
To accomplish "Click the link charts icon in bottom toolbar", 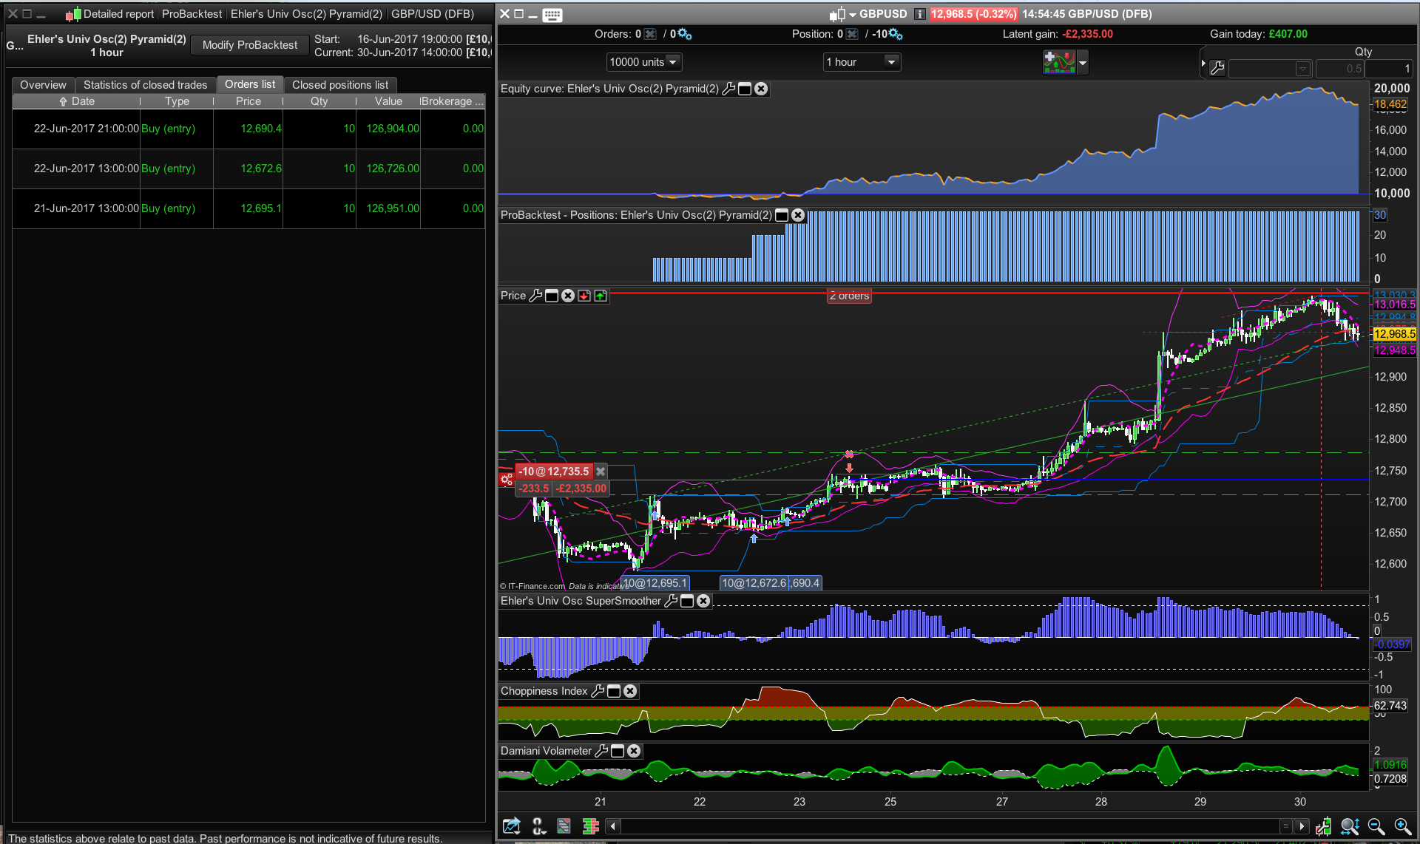I will point(538,826).
